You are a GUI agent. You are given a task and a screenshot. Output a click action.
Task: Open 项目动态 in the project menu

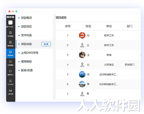pyautogui.click(x=26, y=27)
